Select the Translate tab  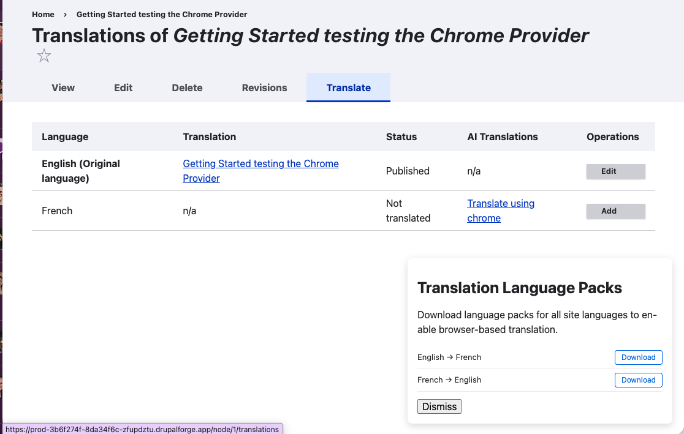(348, 88)
